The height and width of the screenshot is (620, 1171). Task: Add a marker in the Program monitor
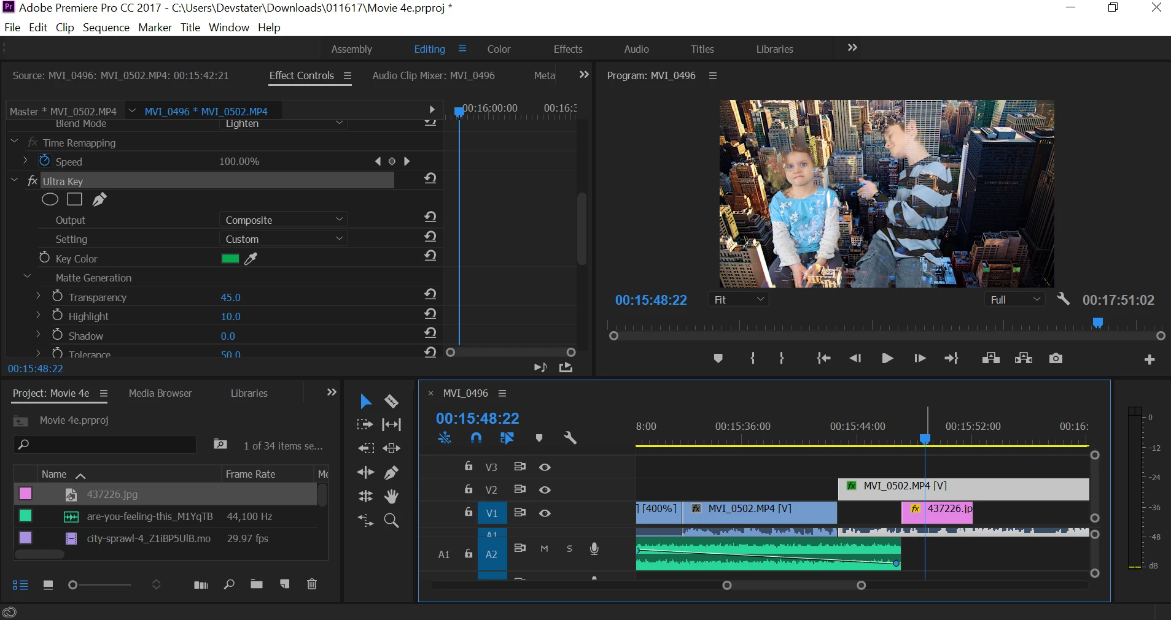pos(718,358)
